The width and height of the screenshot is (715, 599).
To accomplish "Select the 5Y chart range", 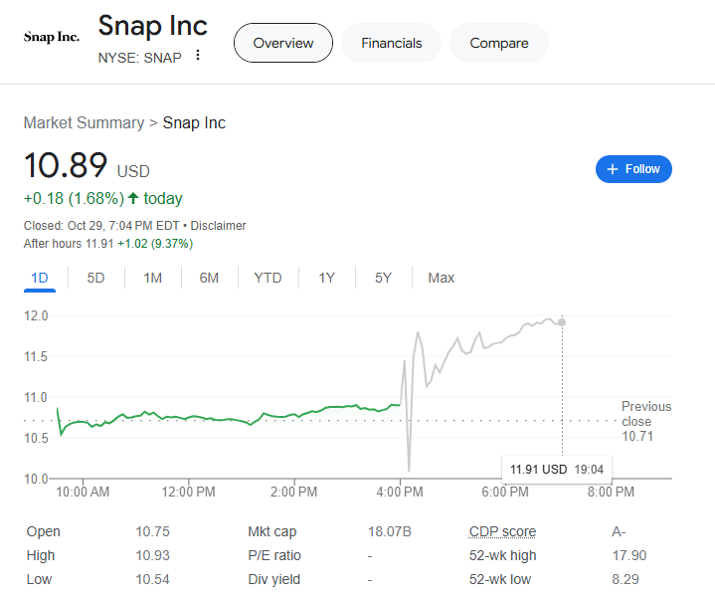I will pyautogui.click(x=383, y=278).
